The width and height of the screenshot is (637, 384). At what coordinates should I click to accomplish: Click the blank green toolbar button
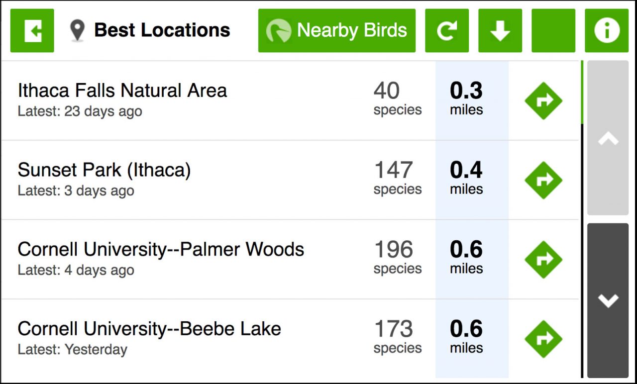[x=553, y=30]
